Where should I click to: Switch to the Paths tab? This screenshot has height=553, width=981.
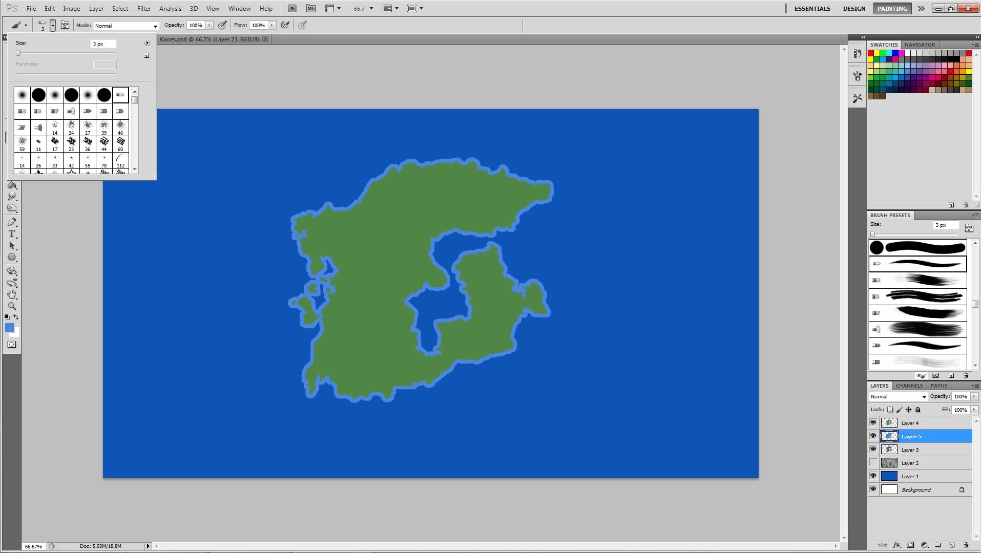pos(939,386)
